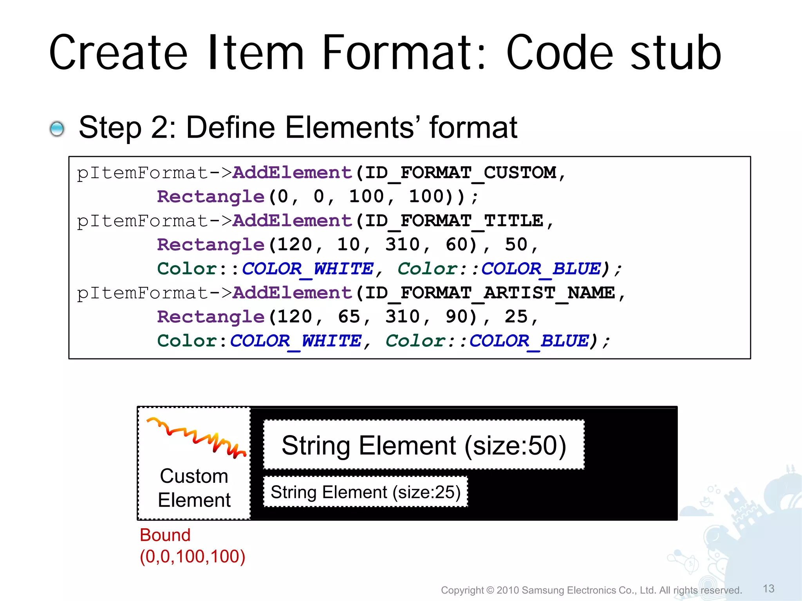Click 'Rectangle(120, 65, 310, 90), 25,' line
The image size is (802, 601).
tap(348, 317)
